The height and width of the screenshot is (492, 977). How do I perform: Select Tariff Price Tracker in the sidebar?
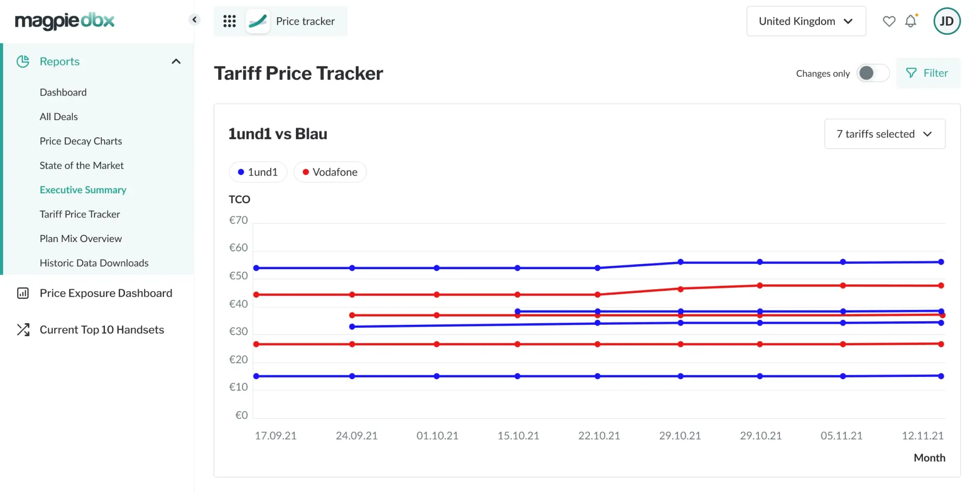point(80,214)
